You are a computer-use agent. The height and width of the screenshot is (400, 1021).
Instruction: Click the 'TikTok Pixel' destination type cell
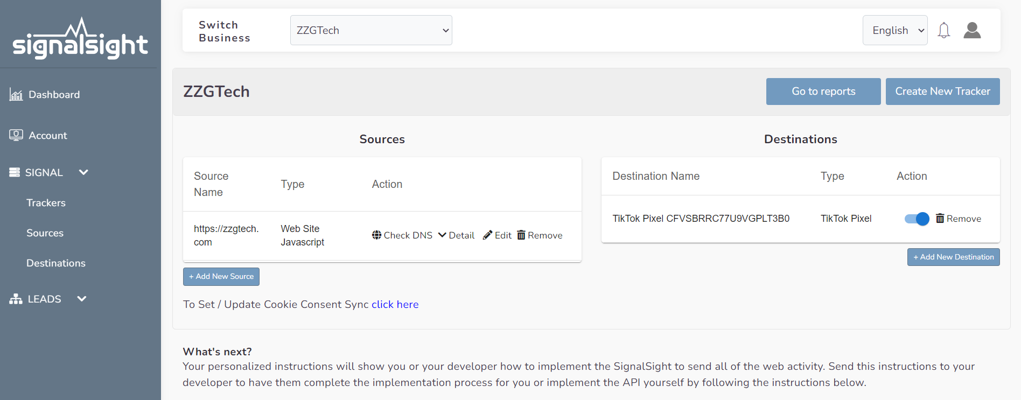tap(846, 219)
